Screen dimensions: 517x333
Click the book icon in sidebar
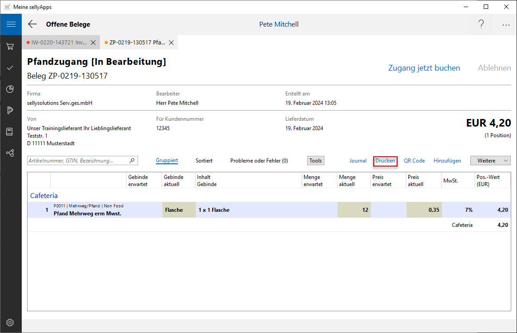(10, 132)
